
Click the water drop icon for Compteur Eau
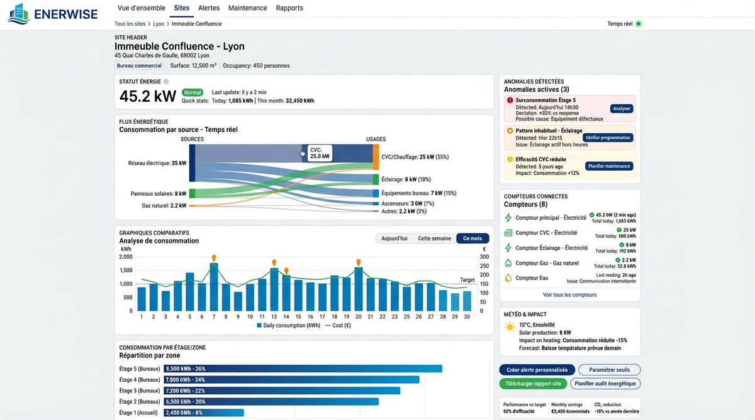508,278
